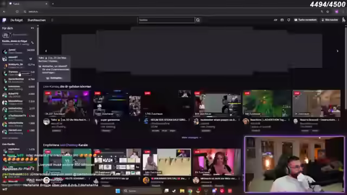Click the 'Bits kaufen' button
Image resolution: width=347 pixels, height=195 pixels.
(330, 20)
